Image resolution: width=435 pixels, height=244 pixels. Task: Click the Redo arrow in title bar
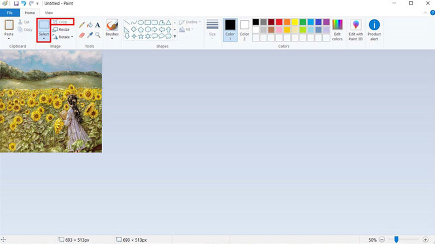point(31,3)
